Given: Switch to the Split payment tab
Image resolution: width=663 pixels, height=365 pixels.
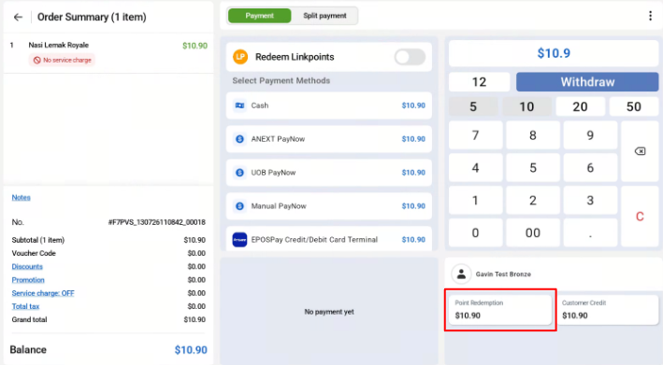Looking at the screenshot, I should [x=324, y=16].
